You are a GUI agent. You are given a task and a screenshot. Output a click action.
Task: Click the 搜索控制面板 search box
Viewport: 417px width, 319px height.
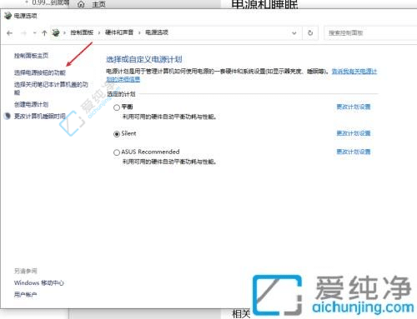(x=371, y=33)
